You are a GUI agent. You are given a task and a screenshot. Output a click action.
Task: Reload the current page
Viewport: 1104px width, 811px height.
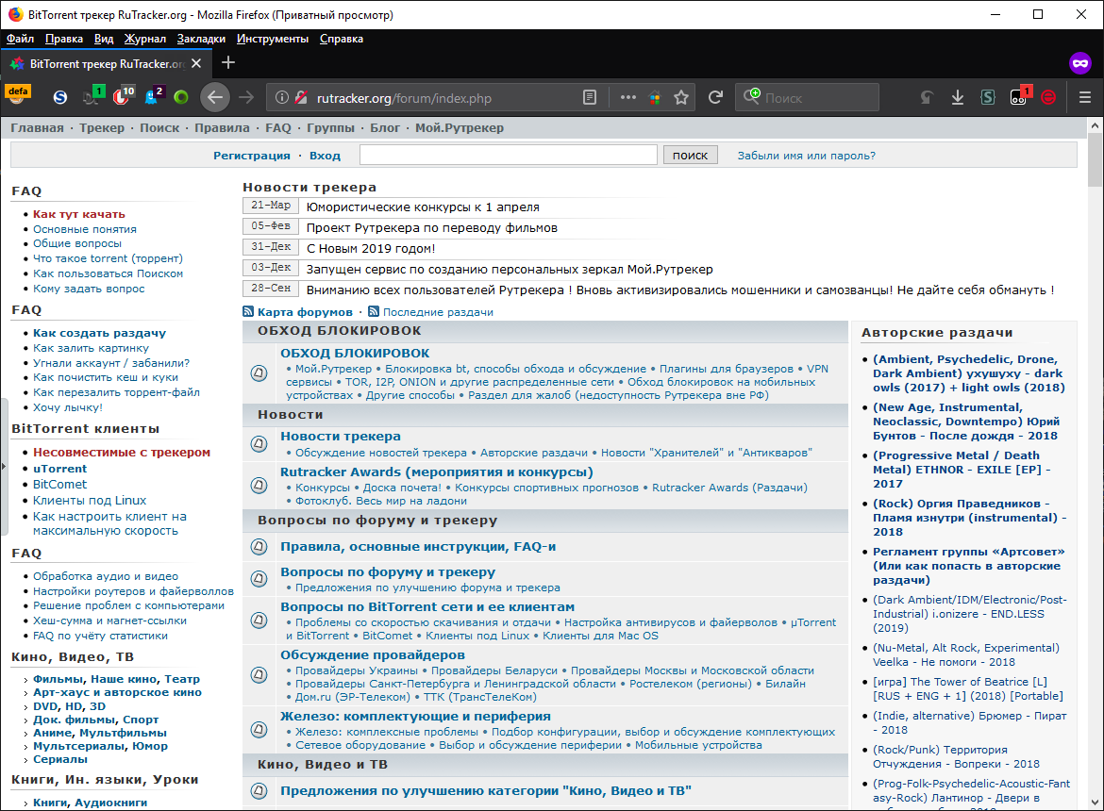(x=715, y=97)
